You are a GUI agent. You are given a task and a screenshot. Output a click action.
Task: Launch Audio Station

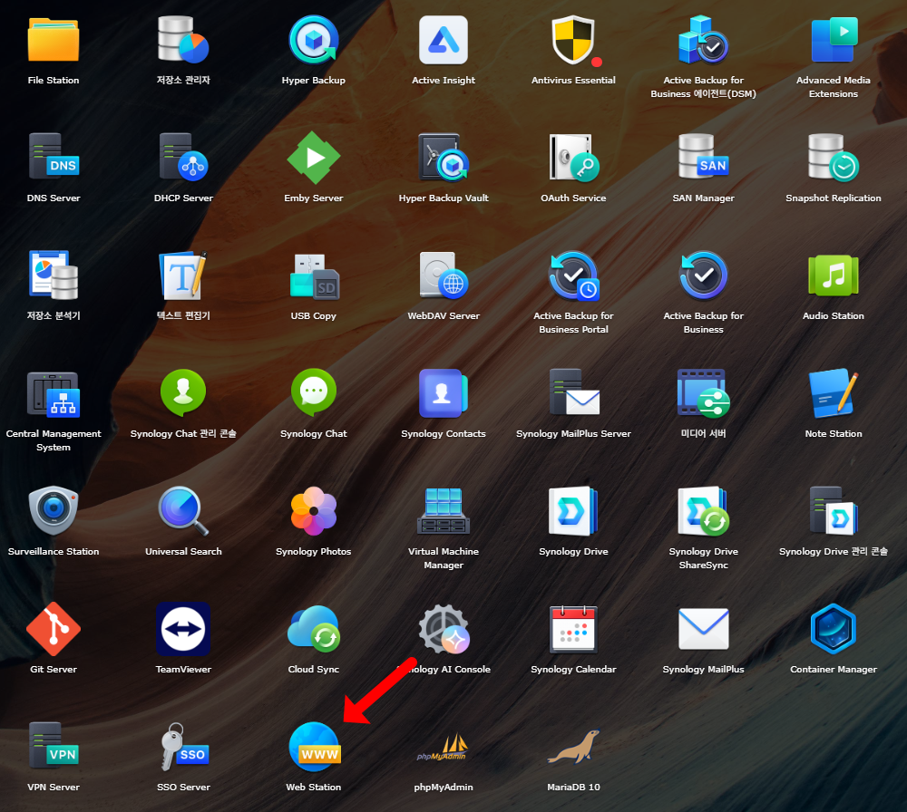pos(834,275)
